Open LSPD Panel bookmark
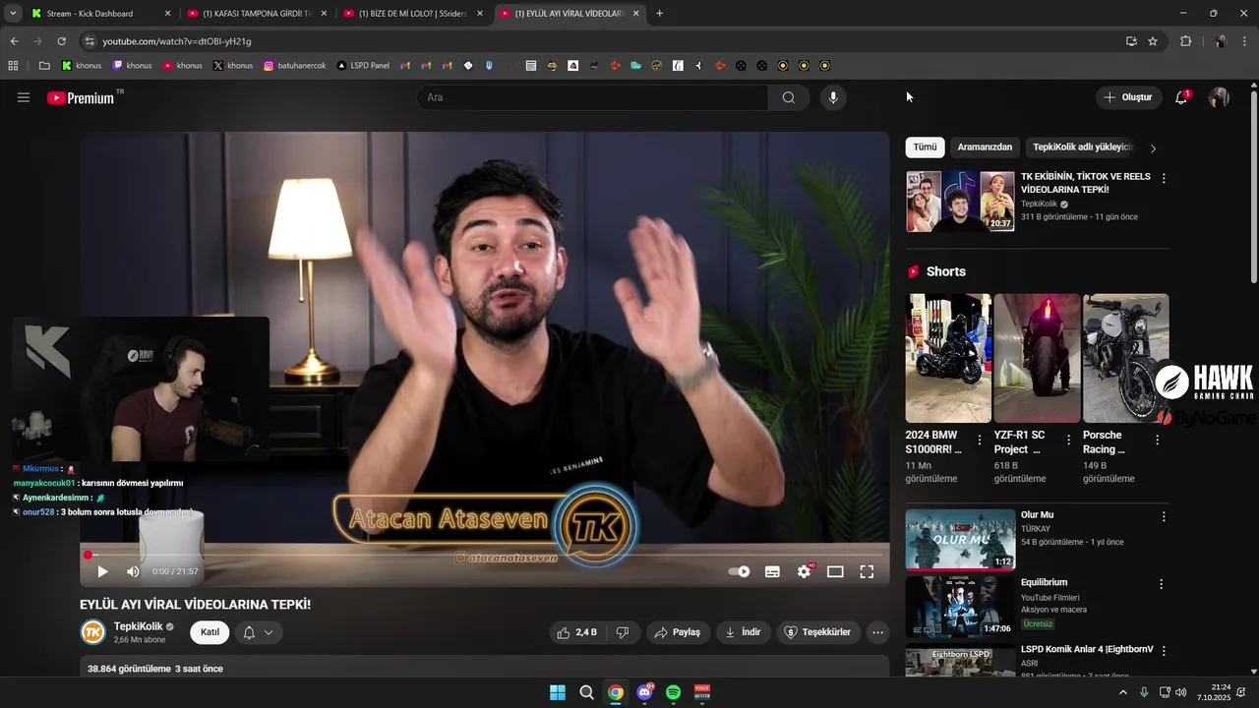This screenshot has width=1259, height=708. tap(363, 66)
